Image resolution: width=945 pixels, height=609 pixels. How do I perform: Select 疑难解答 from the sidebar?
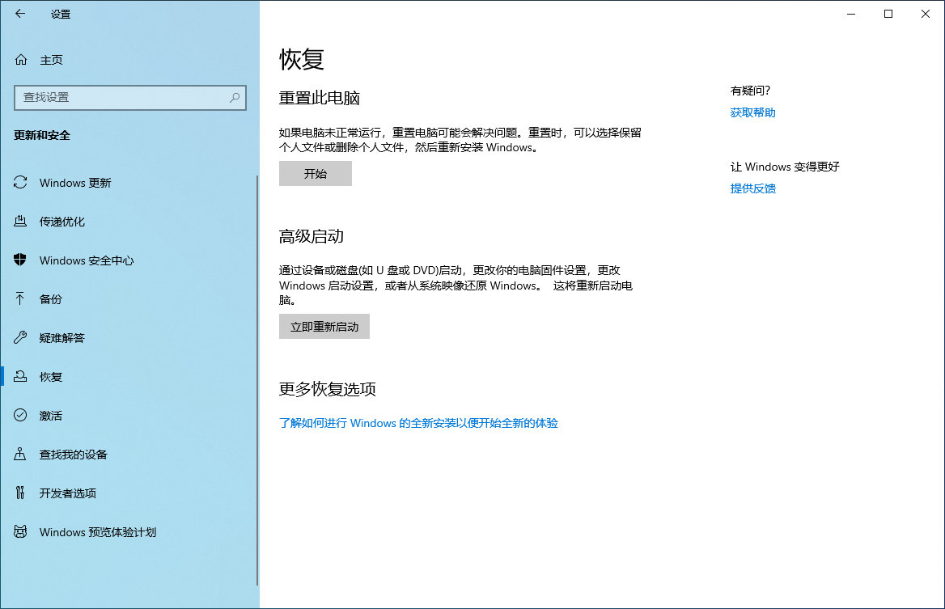tap(65, 338)
